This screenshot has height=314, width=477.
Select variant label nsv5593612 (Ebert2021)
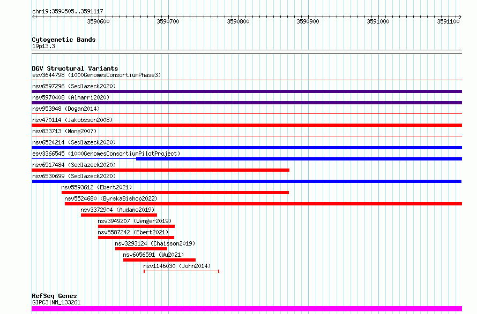(x=96, y=187)
